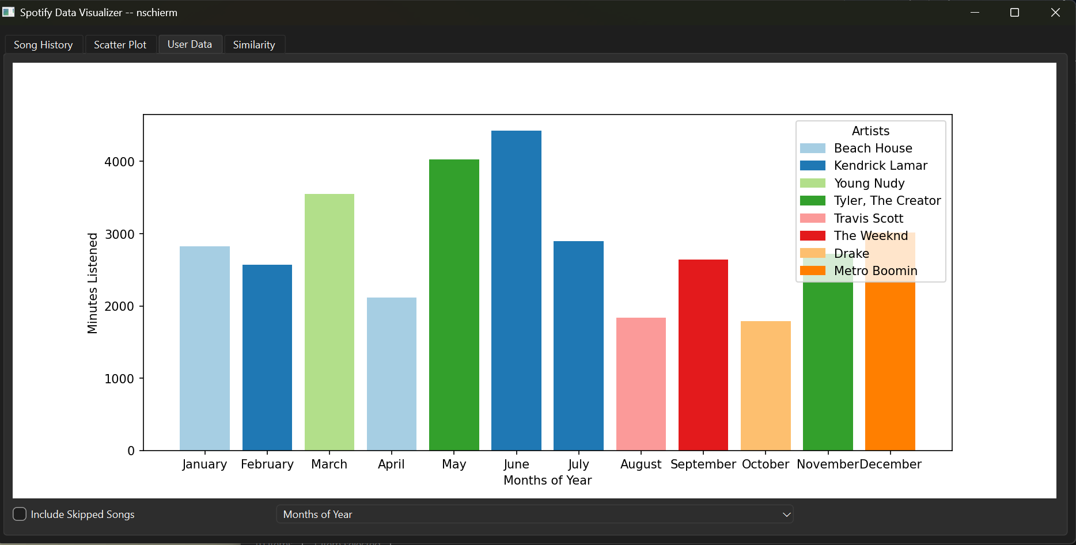This screenshot has height=545, width=1076.
Task: Minimize the Spotify Data Visualizer window
Action: tap(975, 12)
